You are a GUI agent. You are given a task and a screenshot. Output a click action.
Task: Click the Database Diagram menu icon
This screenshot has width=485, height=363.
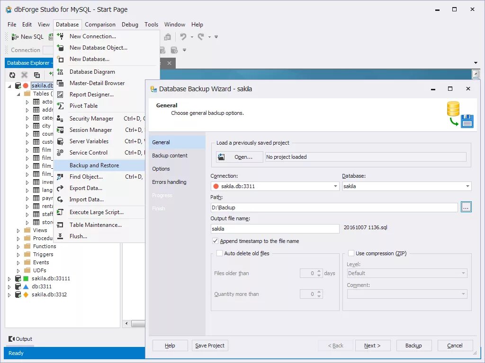pyautogui.click(x=60, y=72)
